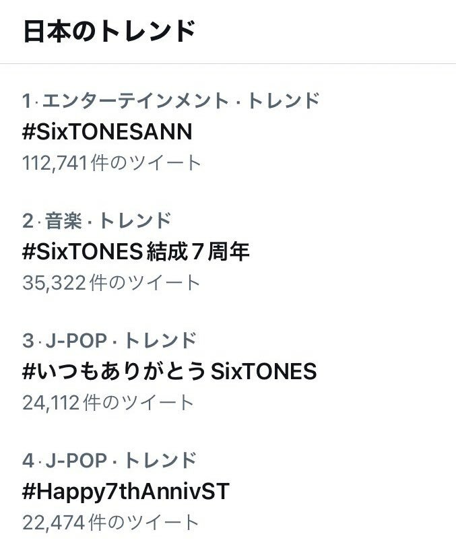The image size is (456, 555).
Task: Click J-POP text in the third trend
Action: [76, 341]
